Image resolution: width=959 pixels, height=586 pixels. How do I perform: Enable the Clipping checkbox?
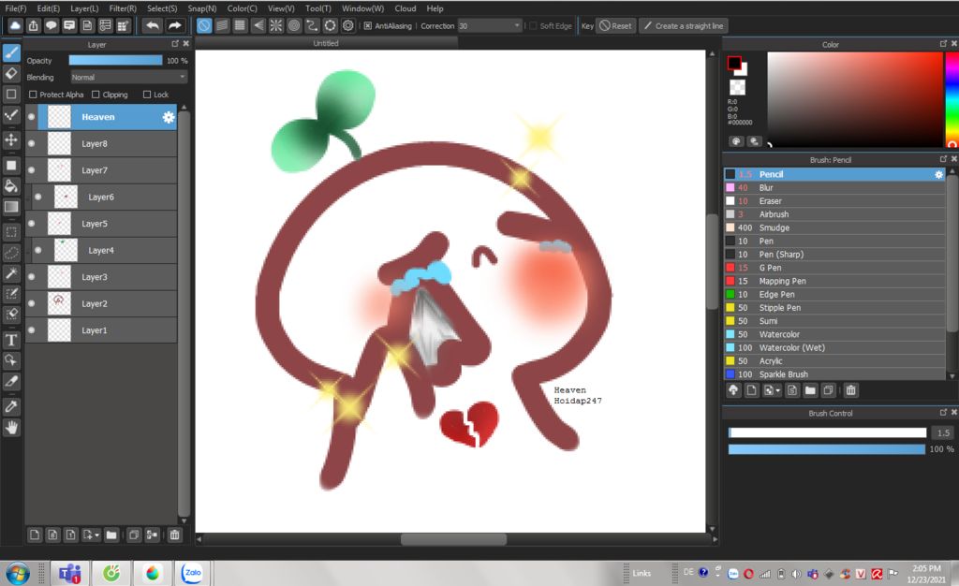pos(96,95)
